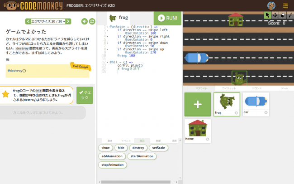
Task: Click the blue car on the stage
Action: coord(197,58)
